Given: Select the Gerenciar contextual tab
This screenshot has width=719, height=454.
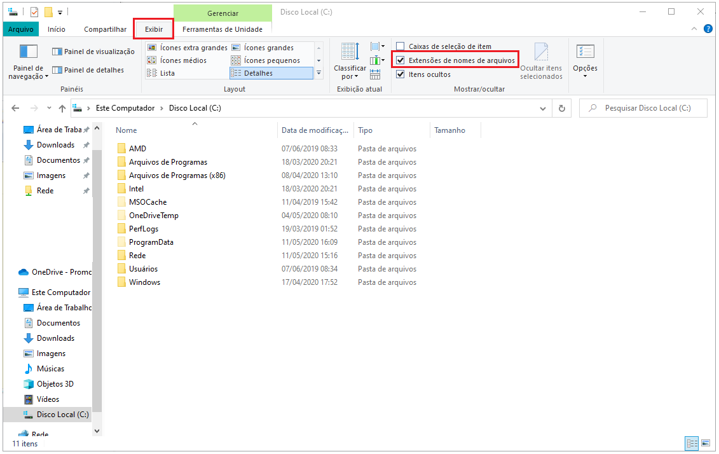Looking at the screenshot, I should [223, 13].
